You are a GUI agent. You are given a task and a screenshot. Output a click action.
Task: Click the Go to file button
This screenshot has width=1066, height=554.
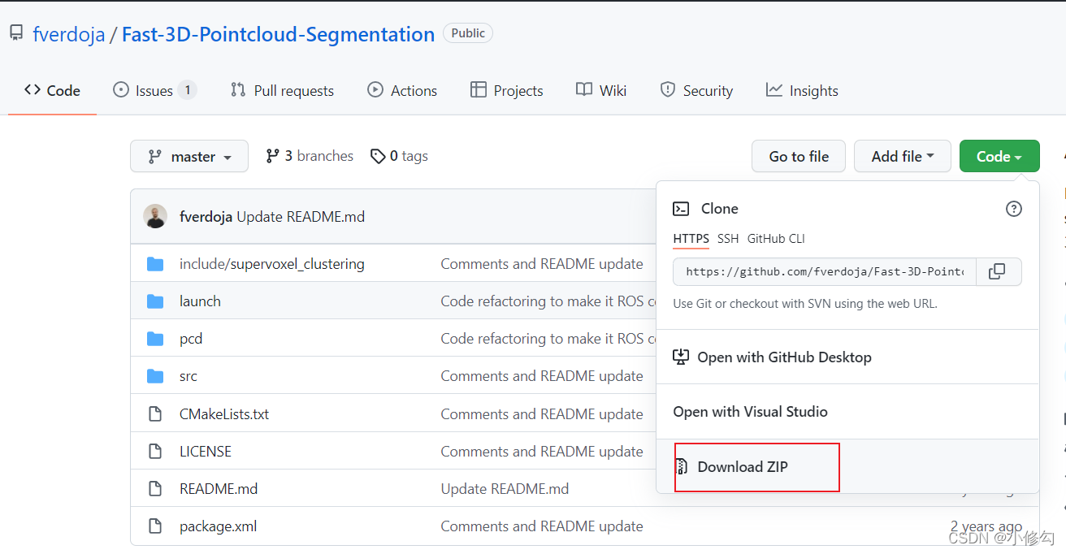tap(799, 157)
